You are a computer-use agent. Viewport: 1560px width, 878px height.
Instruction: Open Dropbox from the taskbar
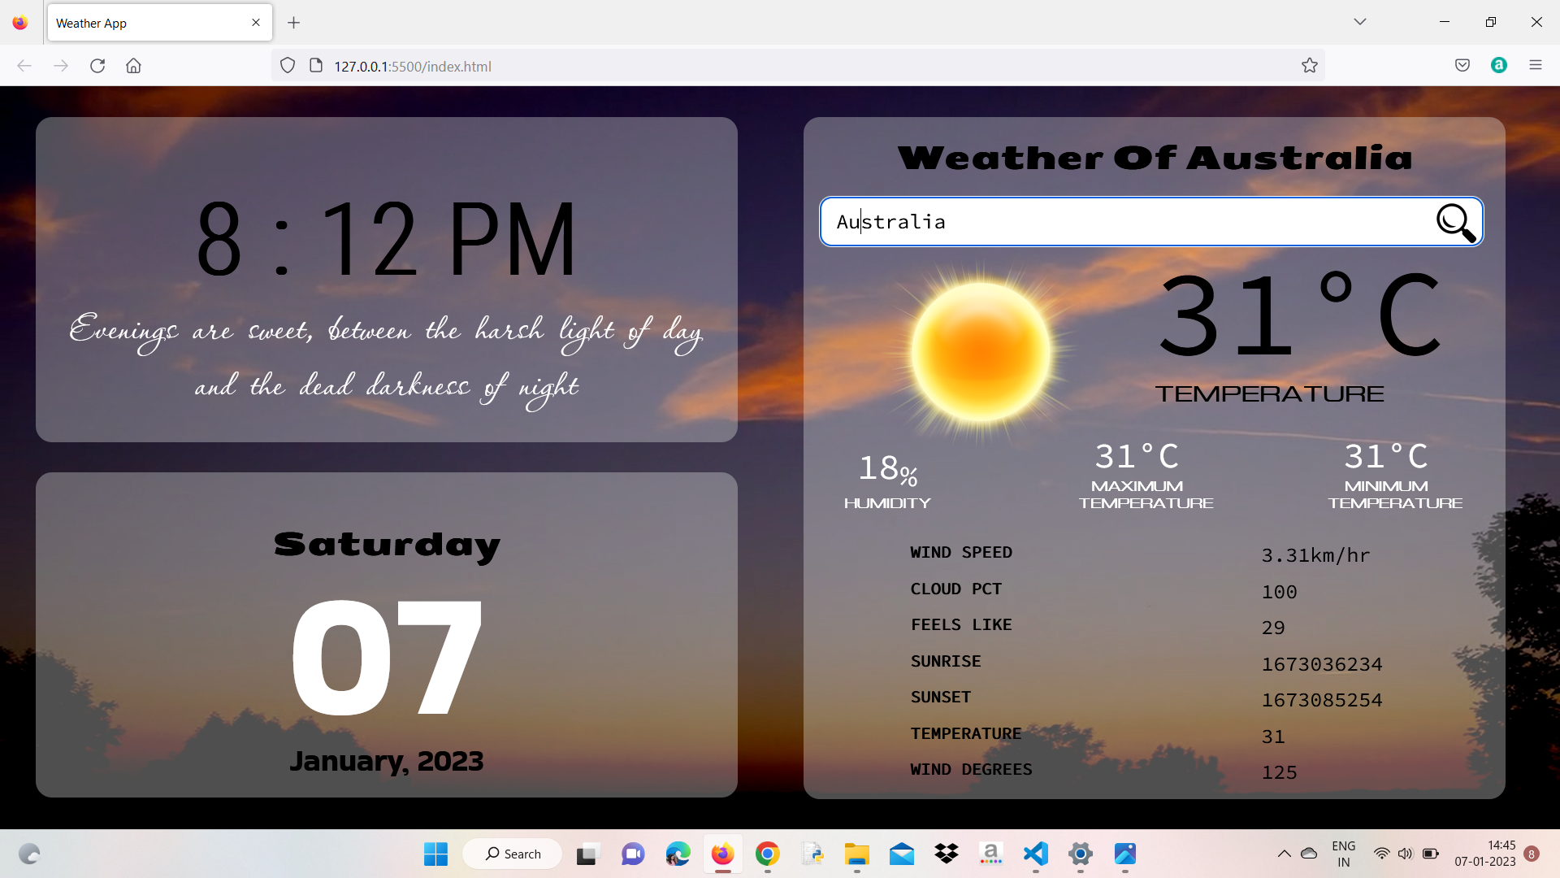[946, 854]
